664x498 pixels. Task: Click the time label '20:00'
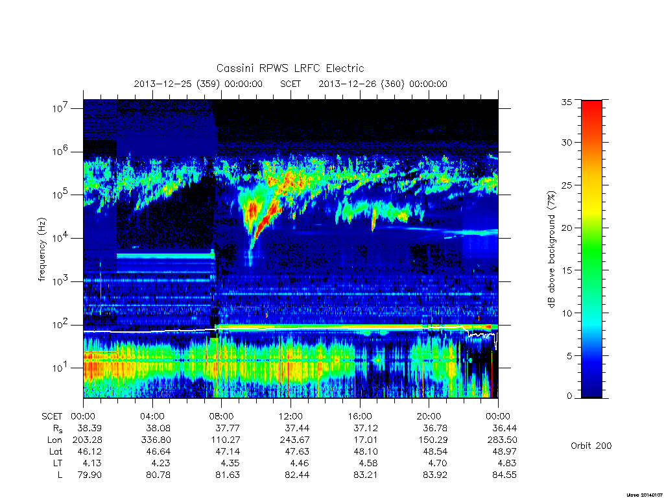pos(429,416)
